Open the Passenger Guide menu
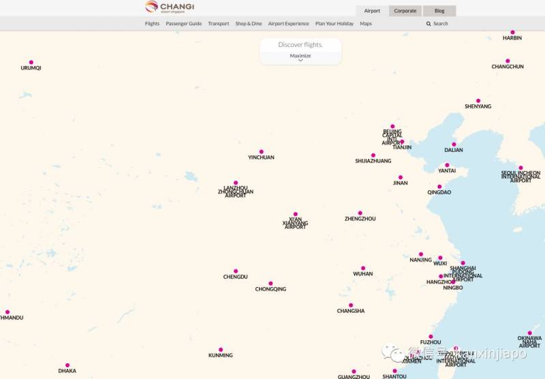The image size is (545, 379). 184,24
